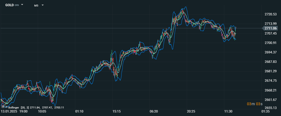
Task: Select the M5 timeframe label
Action: [36, 5]
